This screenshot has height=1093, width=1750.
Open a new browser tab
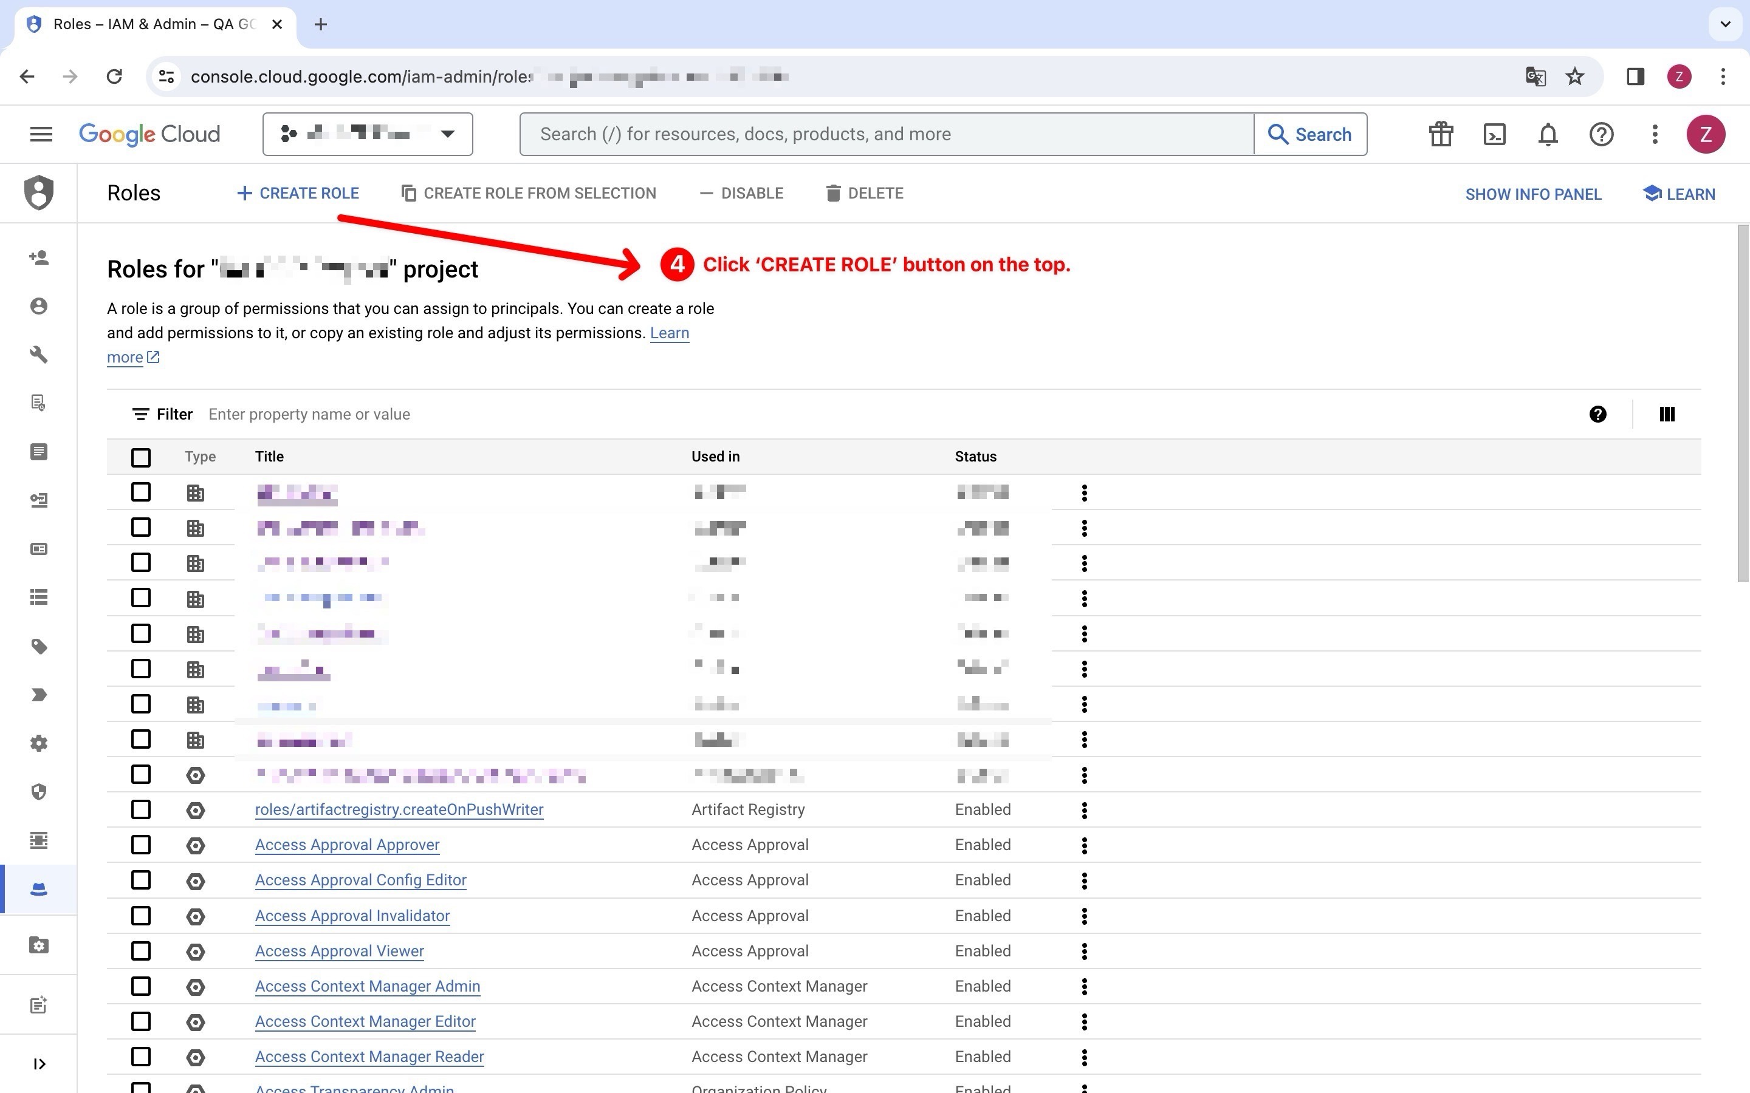pos(321,24)
